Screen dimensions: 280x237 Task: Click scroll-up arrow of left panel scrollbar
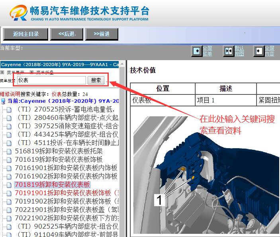[122, 64]
